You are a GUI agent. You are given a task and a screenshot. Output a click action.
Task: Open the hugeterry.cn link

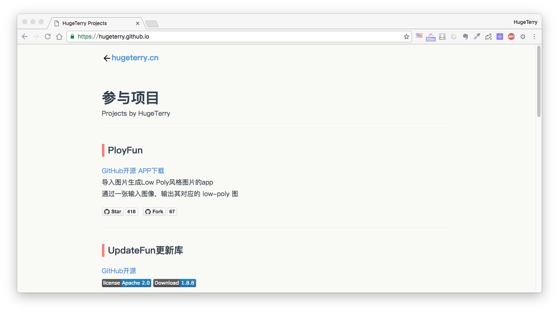tap(135, 58)
